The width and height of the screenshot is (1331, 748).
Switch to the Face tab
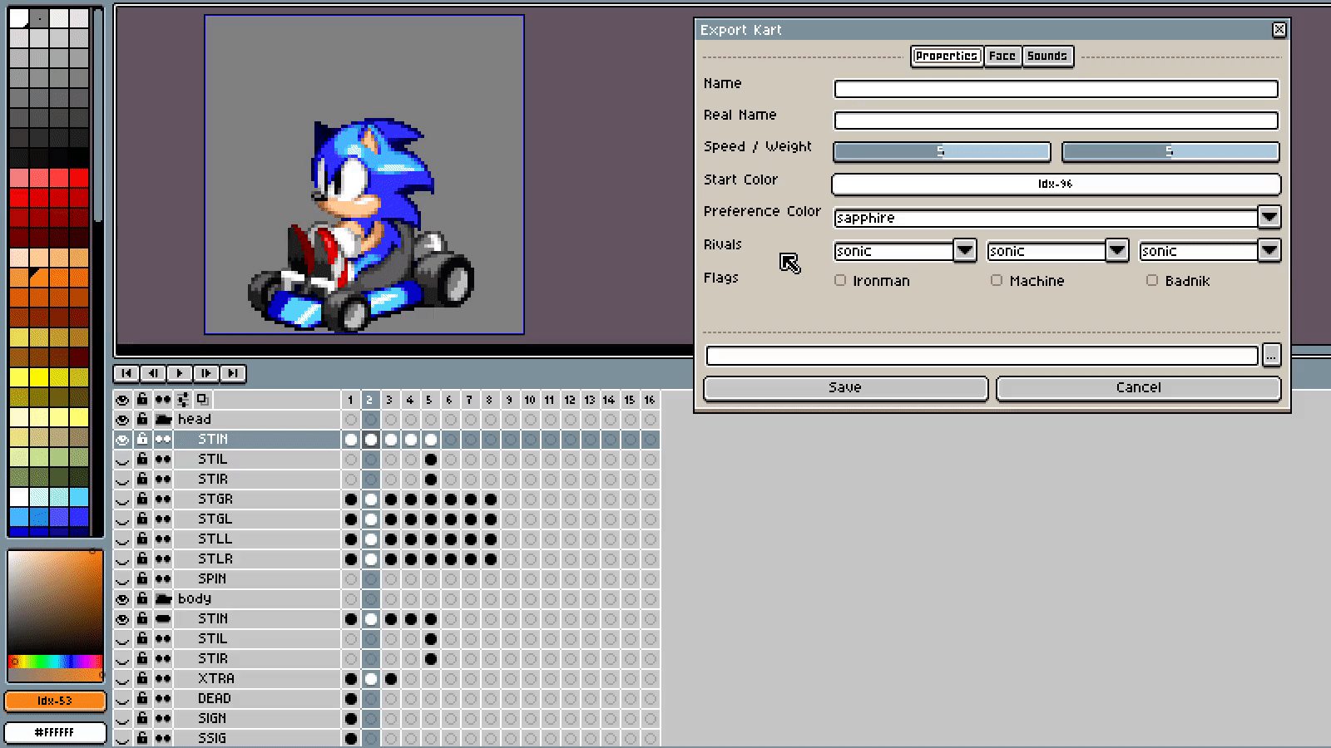[1002, 56]
